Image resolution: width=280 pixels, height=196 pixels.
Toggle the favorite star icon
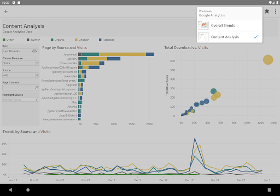point(267,11)
